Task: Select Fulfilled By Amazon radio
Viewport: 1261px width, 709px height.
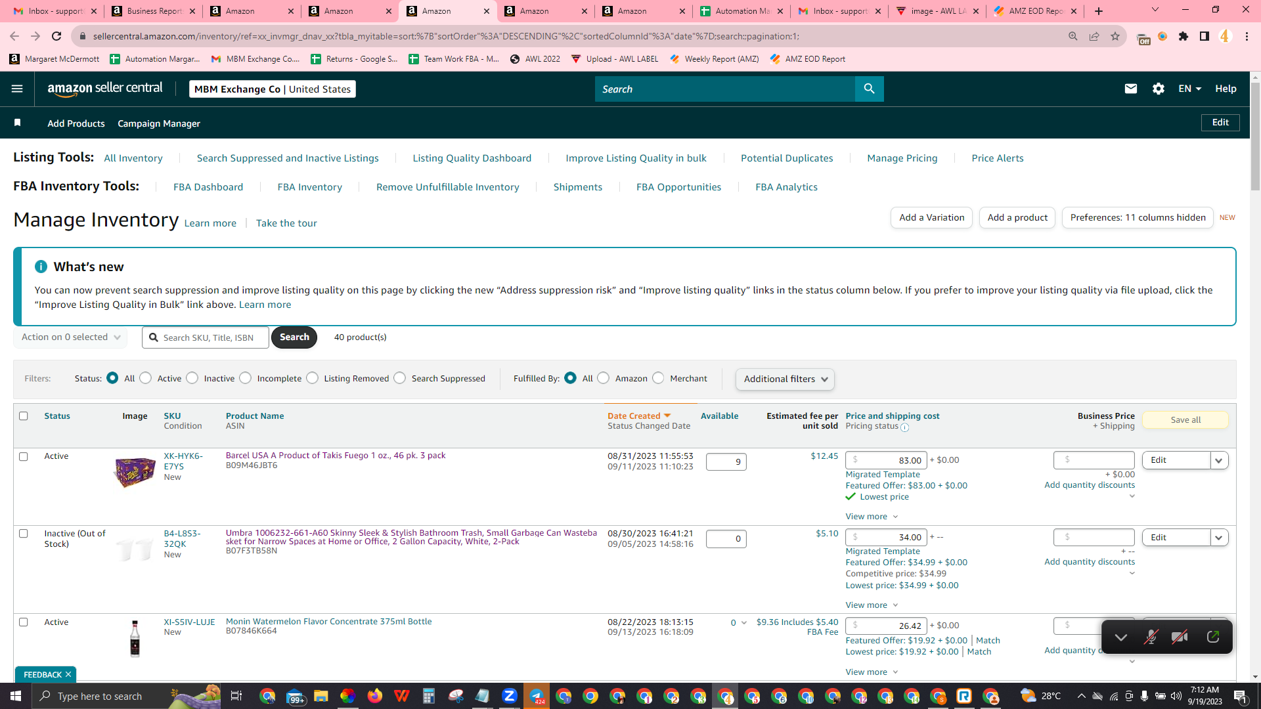Action: pos(604,378)
